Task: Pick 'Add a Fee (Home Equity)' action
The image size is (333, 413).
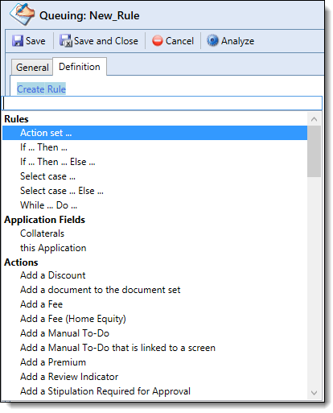Action: (x=73, y=319)
